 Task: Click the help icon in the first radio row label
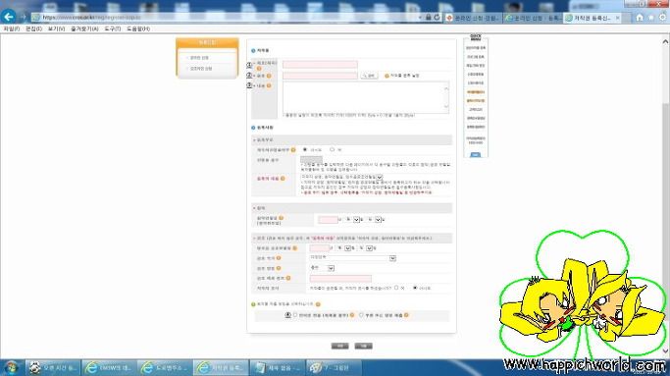click(x=293, y=150)
